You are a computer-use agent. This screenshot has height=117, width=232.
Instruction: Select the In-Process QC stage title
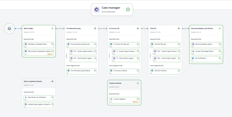tap(114, 28)
